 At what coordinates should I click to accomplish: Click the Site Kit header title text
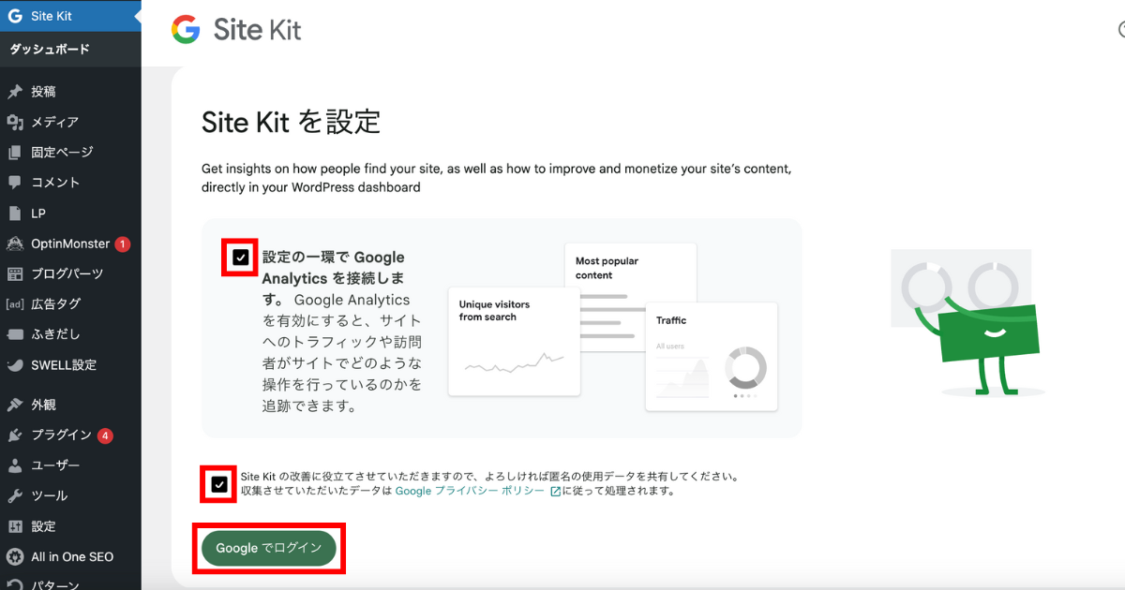(x=258, y=30)
